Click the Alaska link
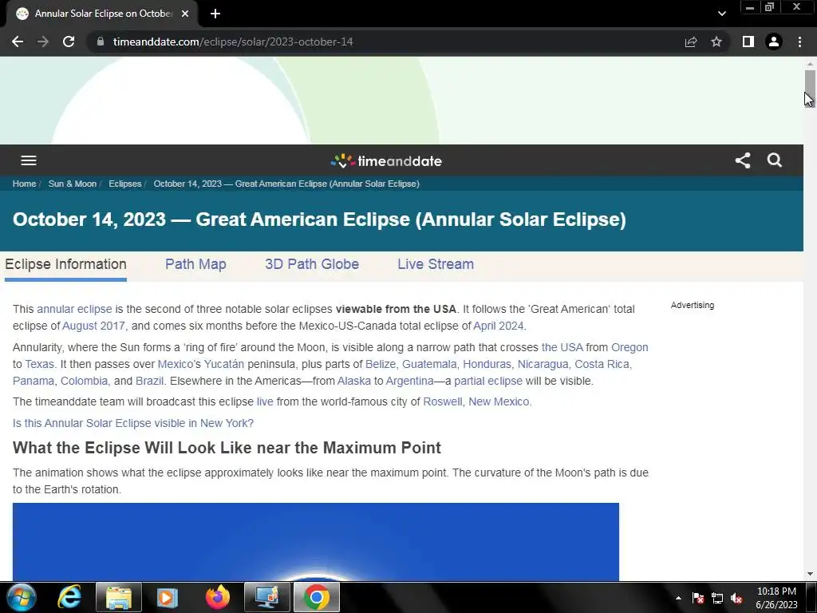This screenshot has height=613, width=817. point(353,381)
